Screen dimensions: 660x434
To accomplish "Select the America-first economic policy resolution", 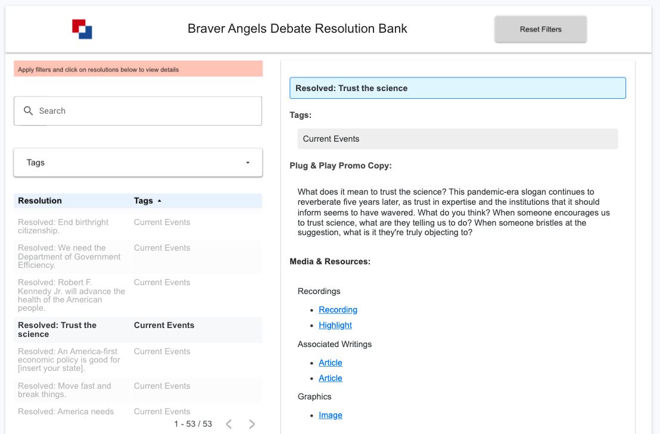I will pyautogui.click(x=69, y=360).
